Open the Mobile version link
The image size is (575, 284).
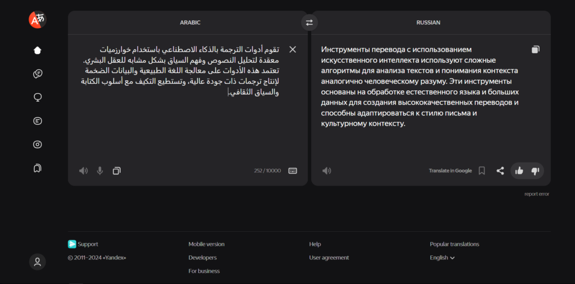pos(207,244)
